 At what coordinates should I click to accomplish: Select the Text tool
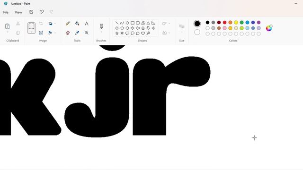pos(87,24)
